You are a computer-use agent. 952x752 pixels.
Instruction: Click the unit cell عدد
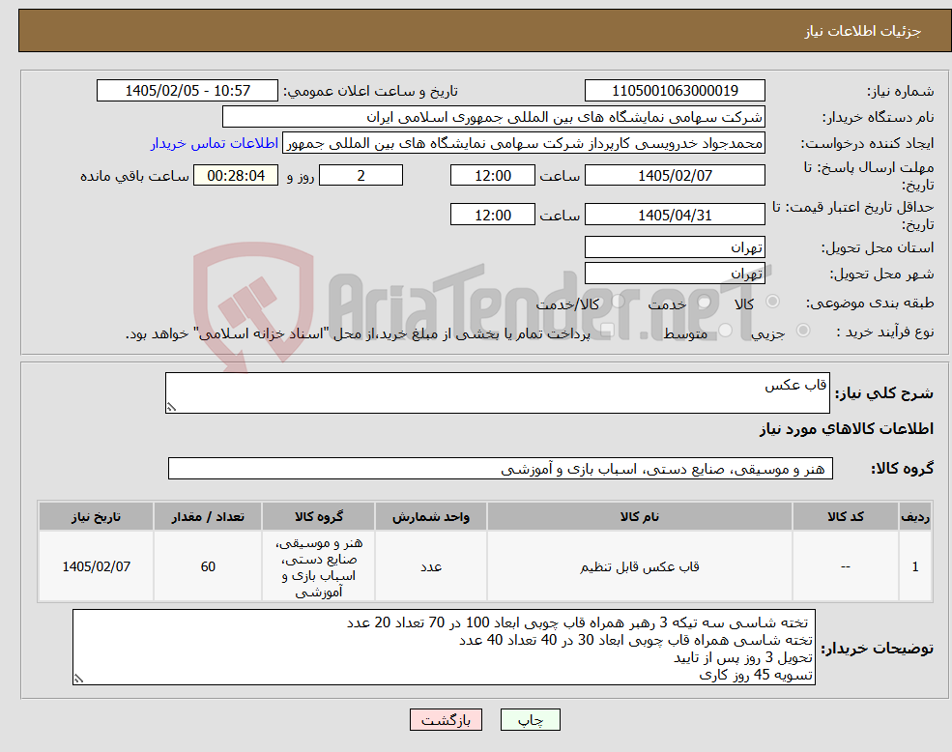coord(430,566)
